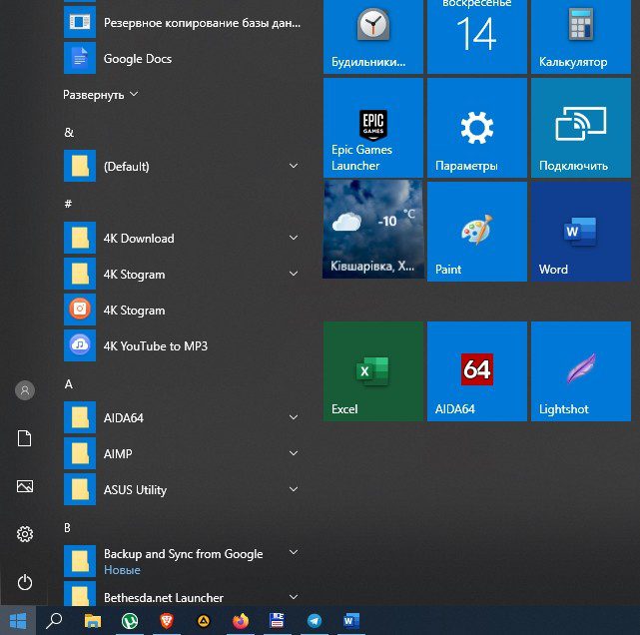Open taskbar Search magnifier
The image size is (640, 635).
click(54, 621)
